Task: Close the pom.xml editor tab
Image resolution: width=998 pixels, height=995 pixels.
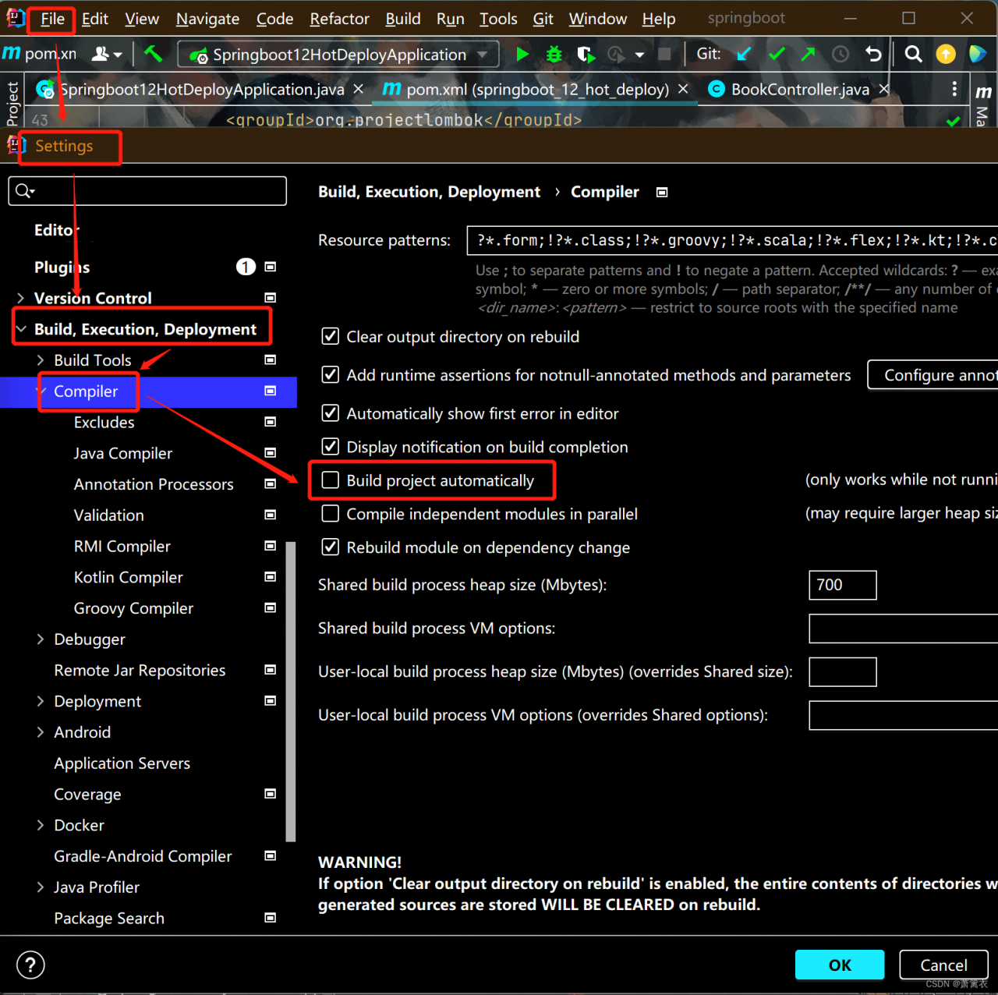Action: (683, 90)
